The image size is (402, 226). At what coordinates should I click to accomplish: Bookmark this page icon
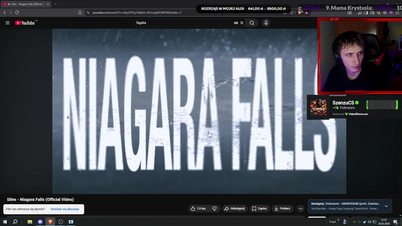(x=80, y=13)
